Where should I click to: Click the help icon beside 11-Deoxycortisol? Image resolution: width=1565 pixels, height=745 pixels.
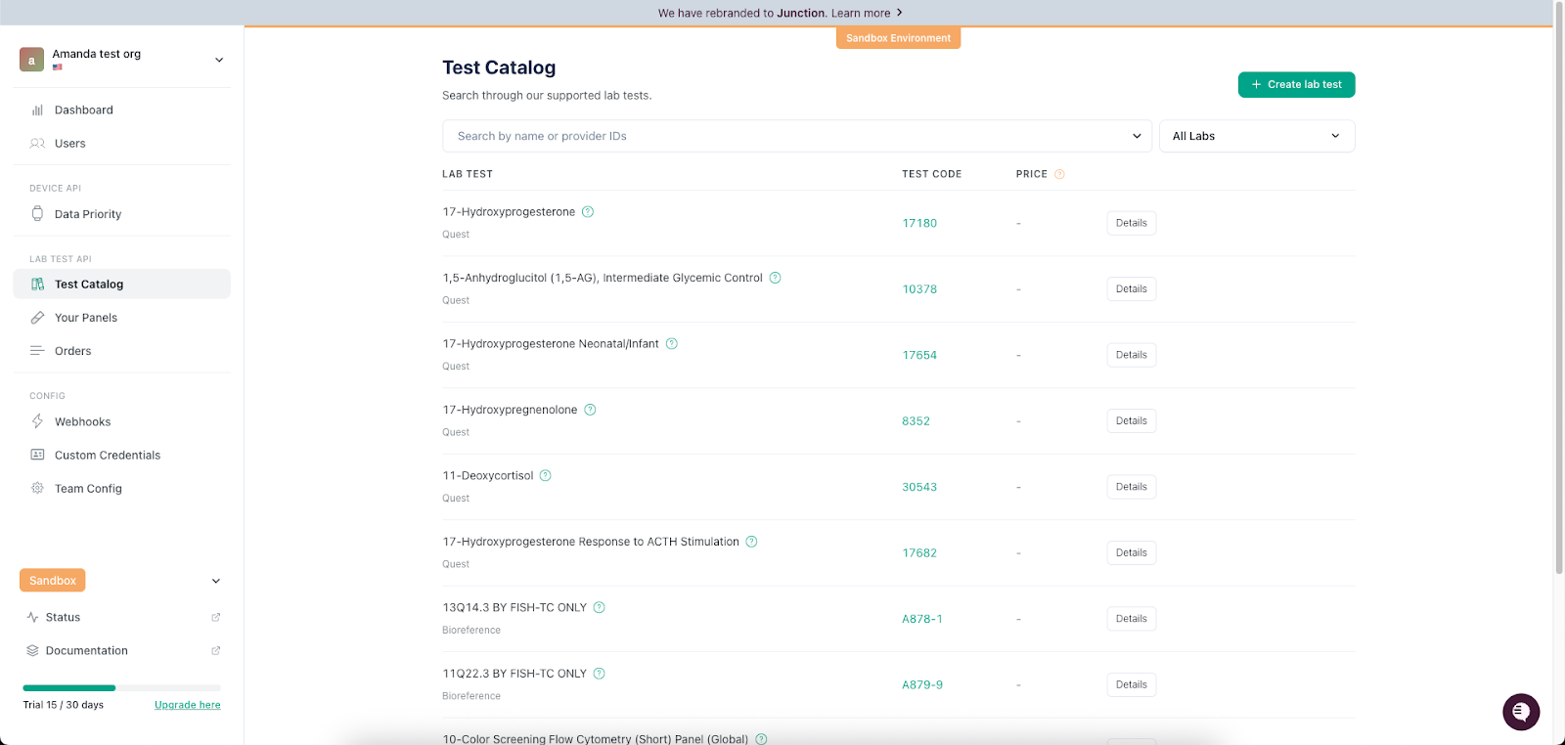[x=546, y=476]
